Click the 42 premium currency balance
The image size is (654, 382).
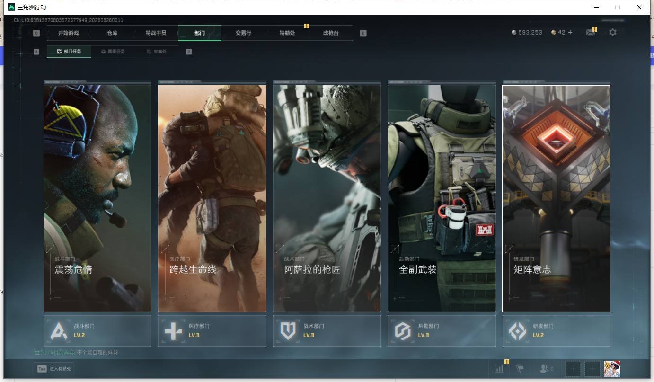(558, 32)
